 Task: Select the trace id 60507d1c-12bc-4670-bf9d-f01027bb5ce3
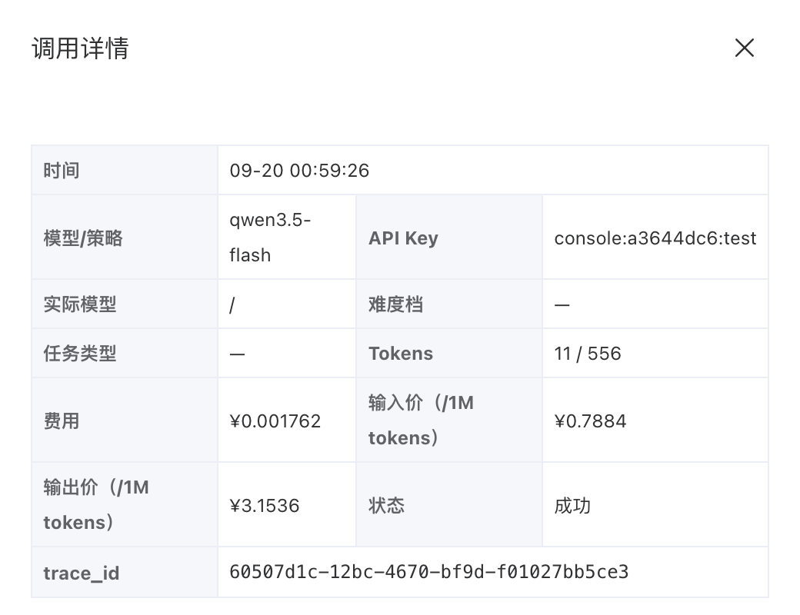[x=428, y=572]
